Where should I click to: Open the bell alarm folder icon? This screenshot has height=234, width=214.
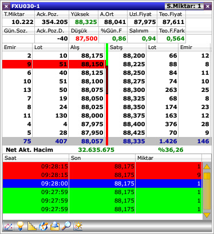tap(55, 226)
